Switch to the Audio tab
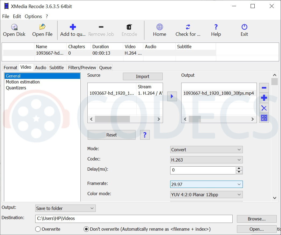 41,68
